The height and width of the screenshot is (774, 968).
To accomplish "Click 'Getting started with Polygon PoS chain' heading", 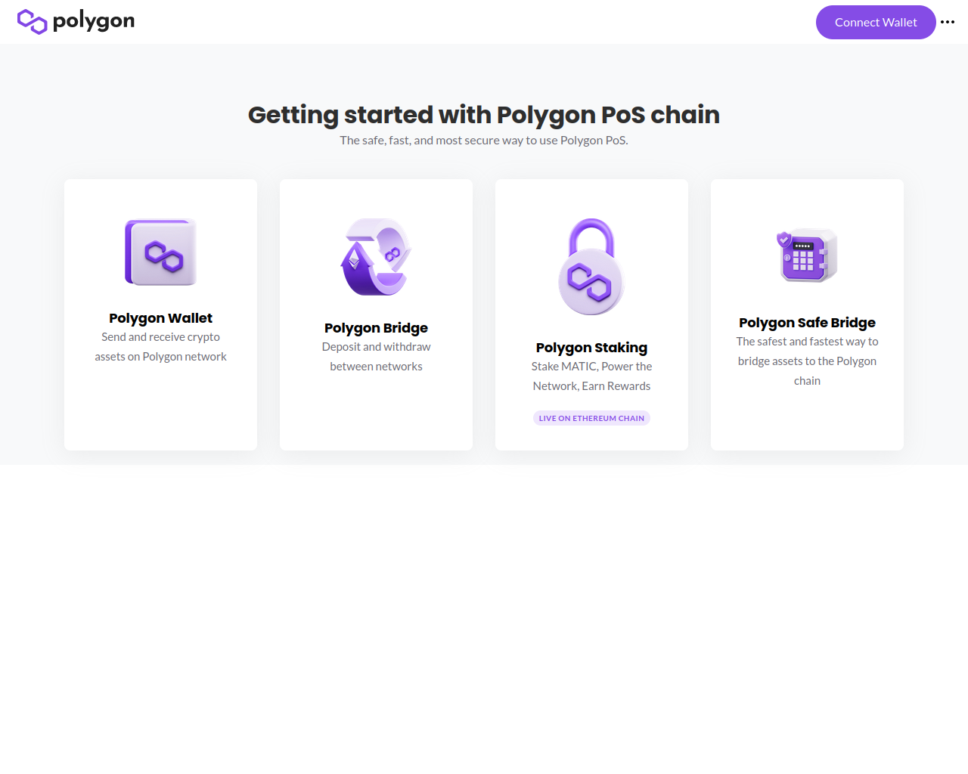I will 484,115.
